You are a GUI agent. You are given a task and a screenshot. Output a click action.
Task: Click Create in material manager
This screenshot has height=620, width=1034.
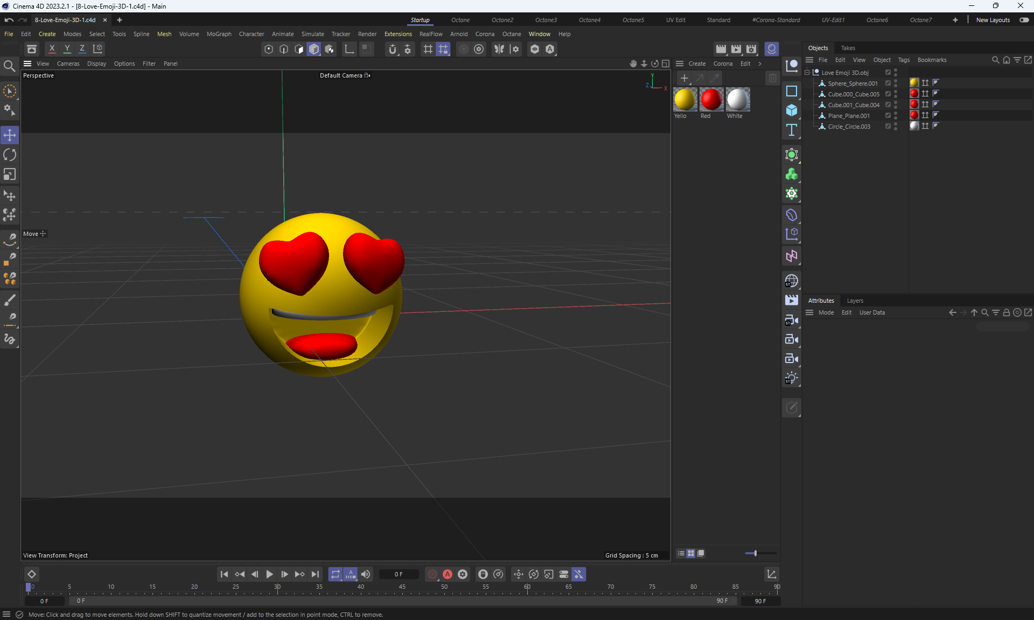click(697, 64)
